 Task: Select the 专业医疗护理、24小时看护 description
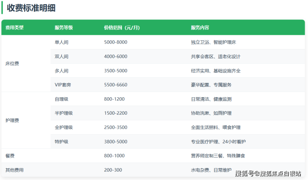(x=218, y=141)
